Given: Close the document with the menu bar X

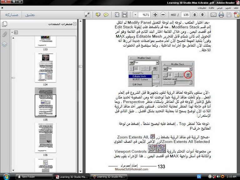Looking at the screenshot, I should coord(2,7).
